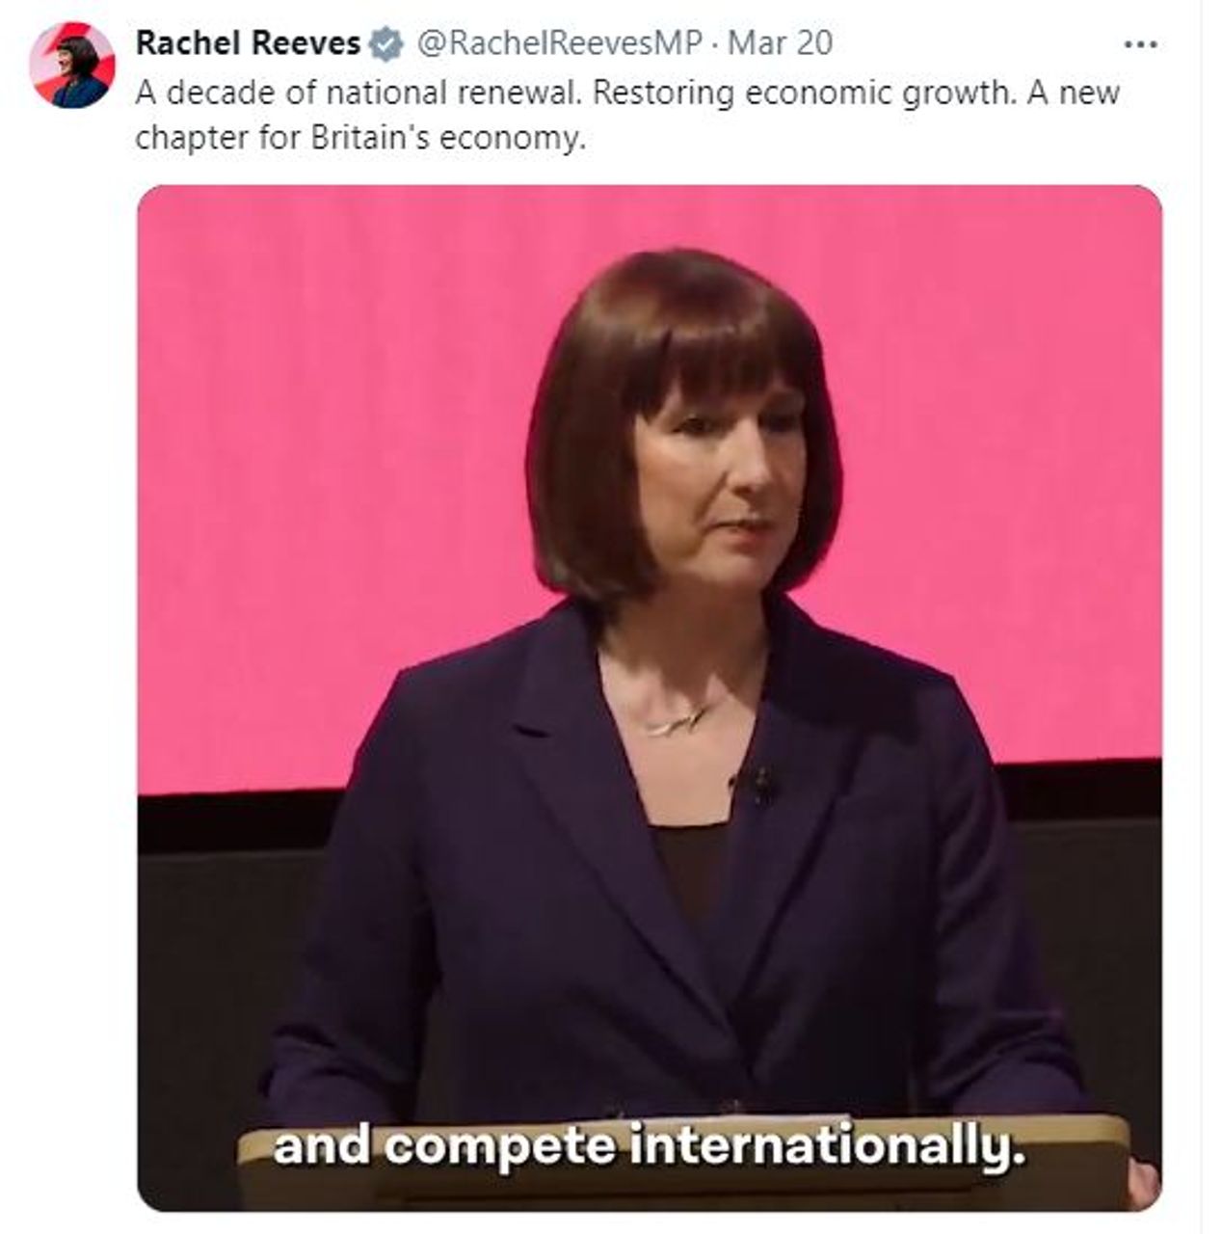Image resolution: width=1222 pixels, height=1234 pixels.
Task: Click the caption 'and compete internationally.'
Action: (645, 1147)
